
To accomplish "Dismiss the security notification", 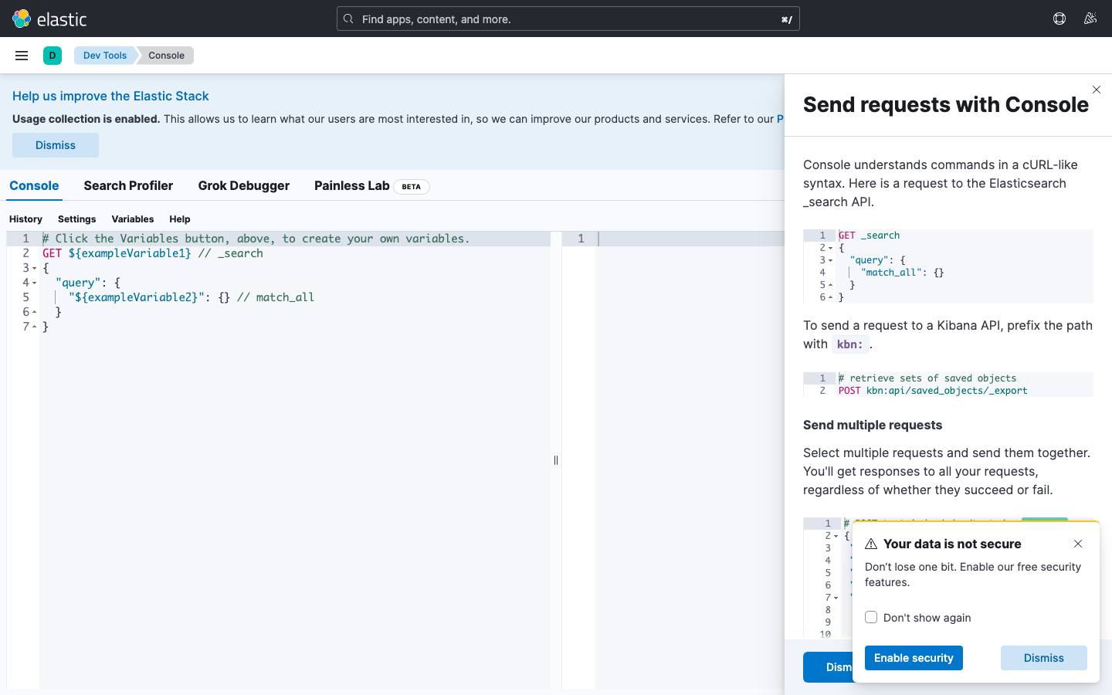I will coord(1044,658).
